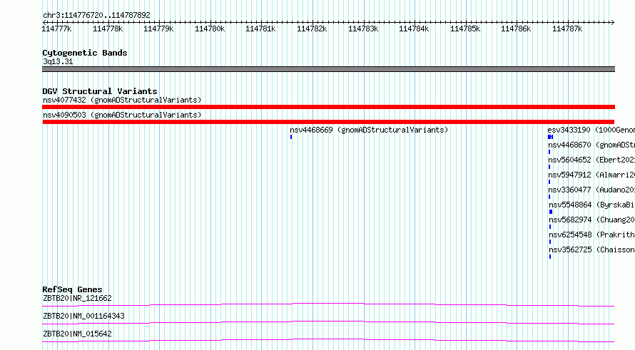Click the blue mark under nsv4468669
The height and width of the screenshot is (350, 635).
pos(291,137)
